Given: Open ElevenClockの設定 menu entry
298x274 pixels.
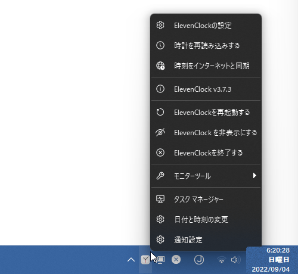Looking at the screenshot, I should coord(206,26).
